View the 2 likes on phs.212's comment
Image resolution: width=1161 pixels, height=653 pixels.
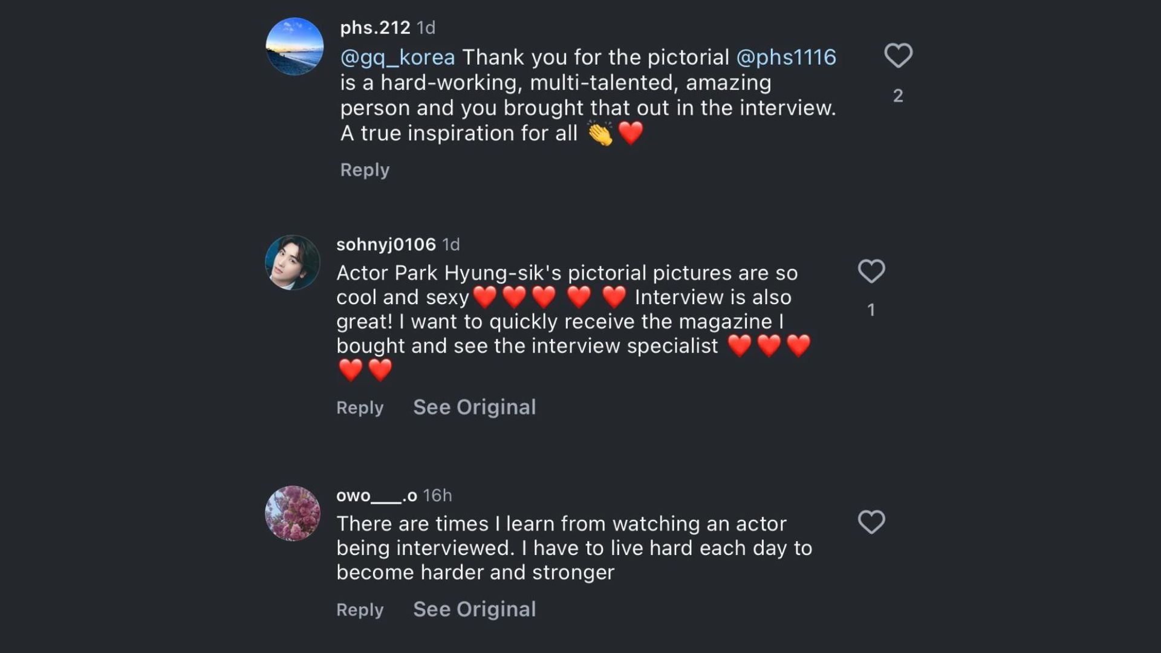[898, 96]
